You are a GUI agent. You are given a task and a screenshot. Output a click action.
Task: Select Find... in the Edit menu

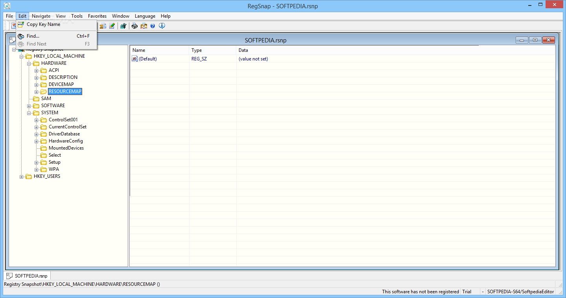coord(57,36)
